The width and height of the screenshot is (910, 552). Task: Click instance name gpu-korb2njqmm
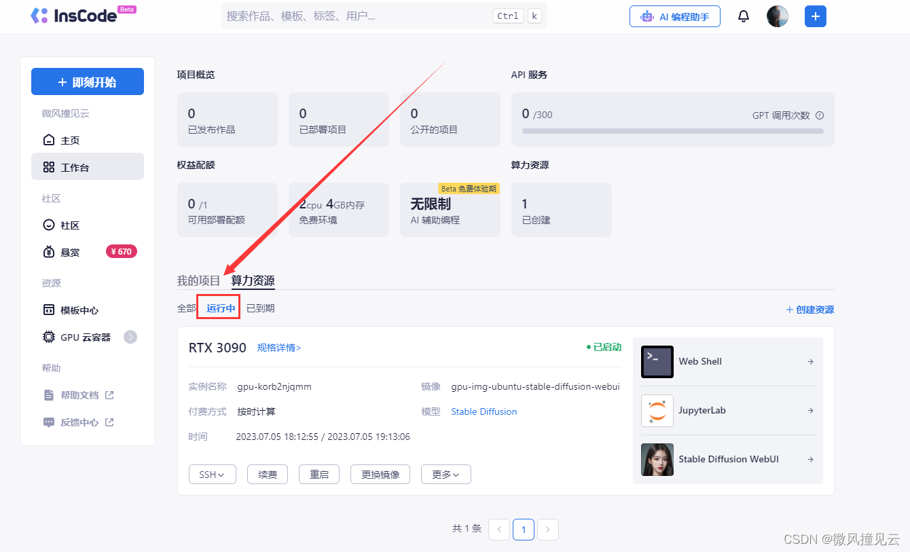[274, 387]
